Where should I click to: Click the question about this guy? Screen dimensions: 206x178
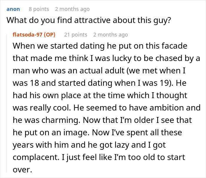(89, 20)
